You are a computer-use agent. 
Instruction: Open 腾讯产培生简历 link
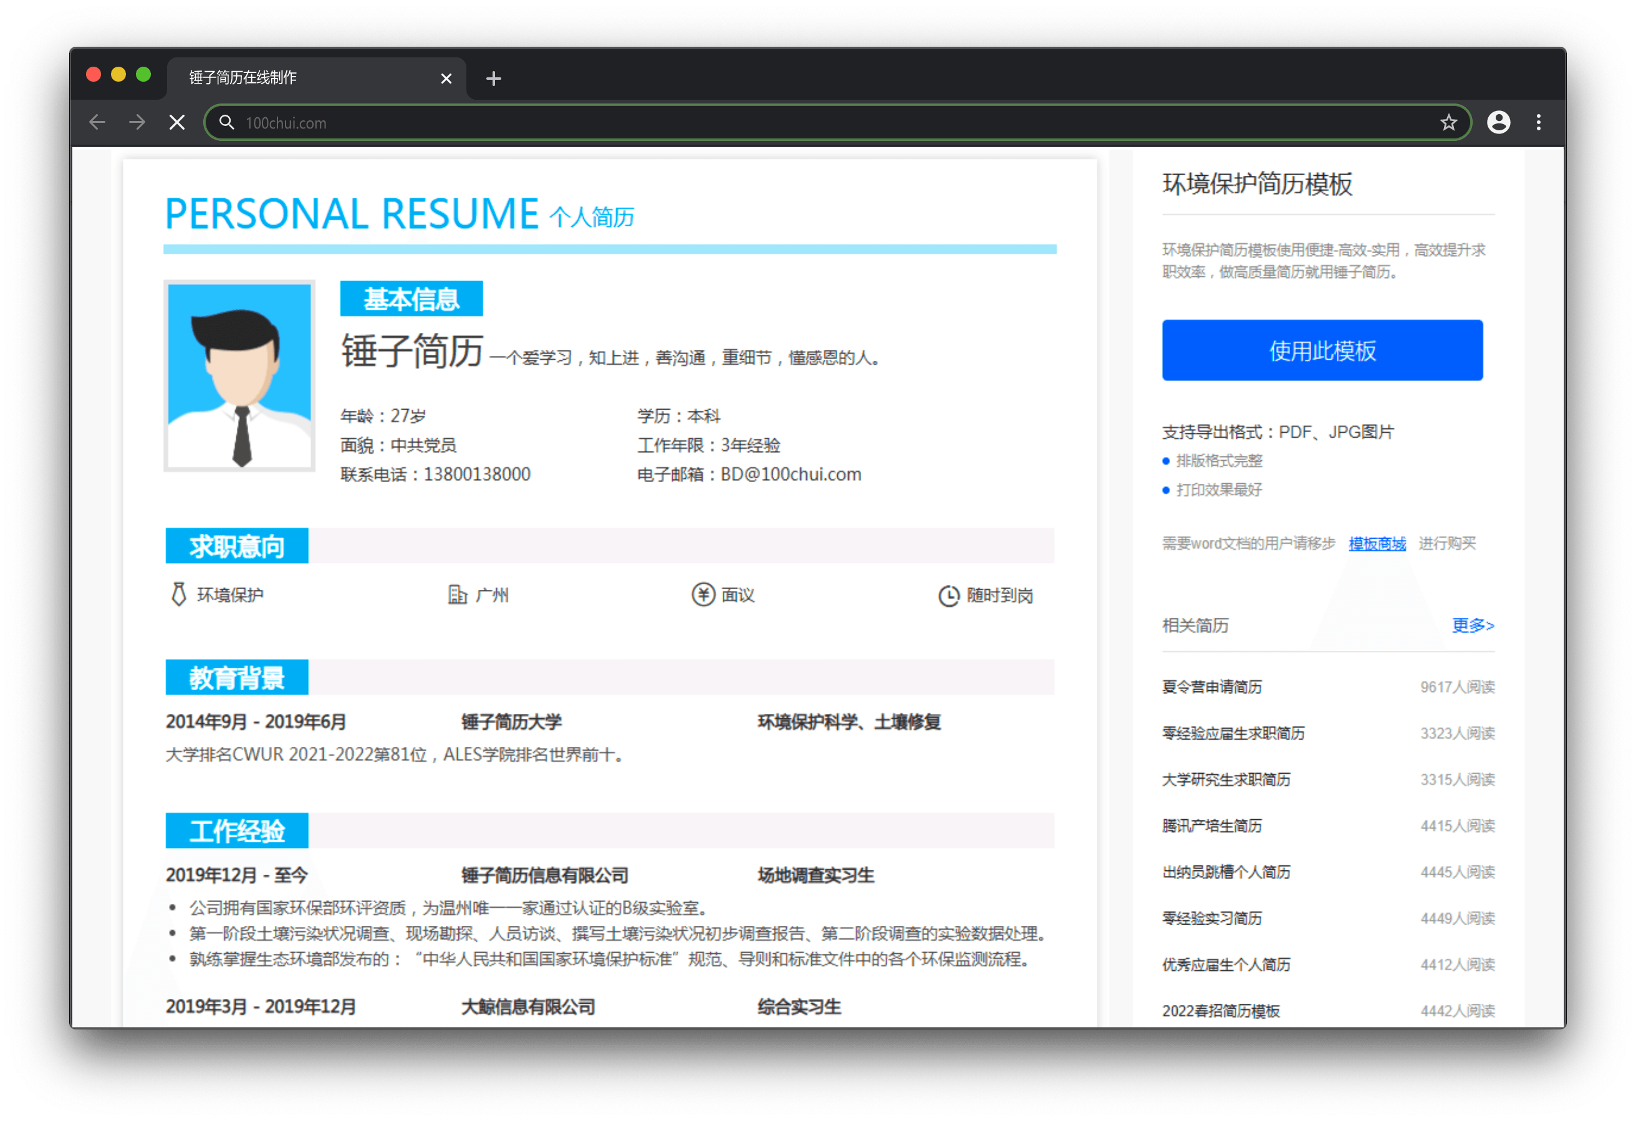(1211, 825)
